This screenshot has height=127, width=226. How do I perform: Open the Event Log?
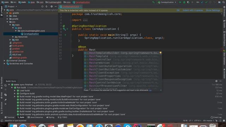[216, 117]
